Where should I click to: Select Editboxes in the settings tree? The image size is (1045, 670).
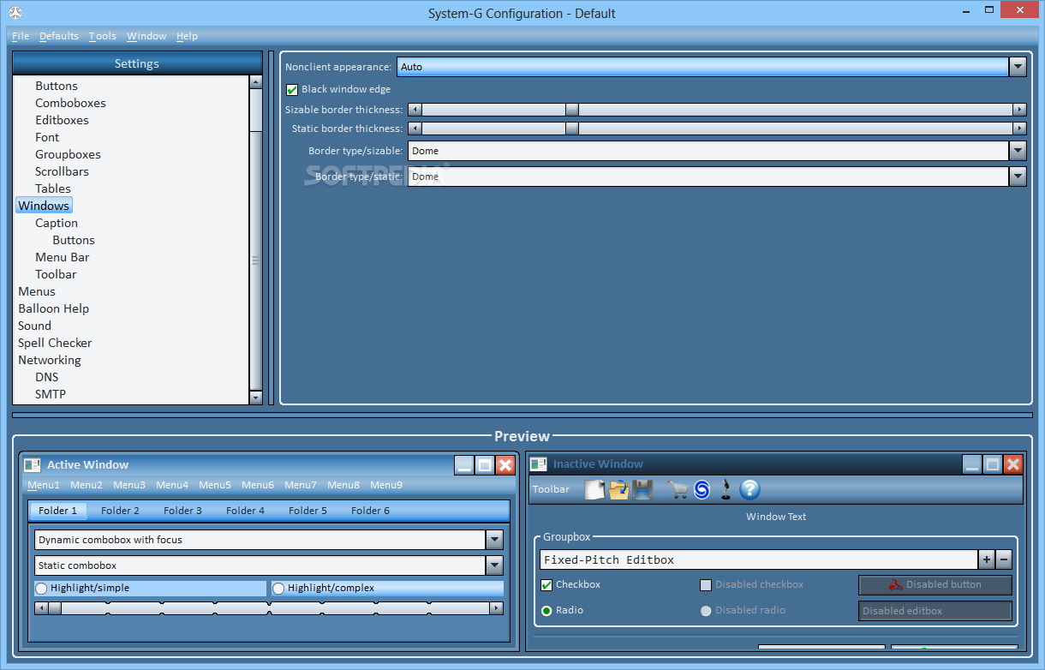pos(62,120)
